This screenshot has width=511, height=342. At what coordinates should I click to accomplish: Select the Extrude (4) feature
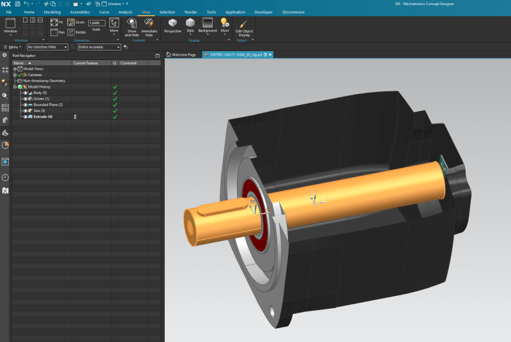(43, 117)
